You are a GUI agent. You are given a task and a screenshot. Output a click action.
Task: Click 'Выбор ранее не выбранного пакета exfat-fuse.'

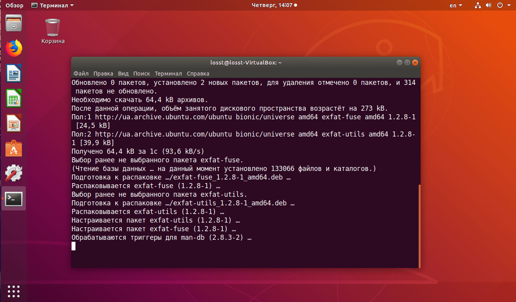pyautogui.click(x=158, y=160)
